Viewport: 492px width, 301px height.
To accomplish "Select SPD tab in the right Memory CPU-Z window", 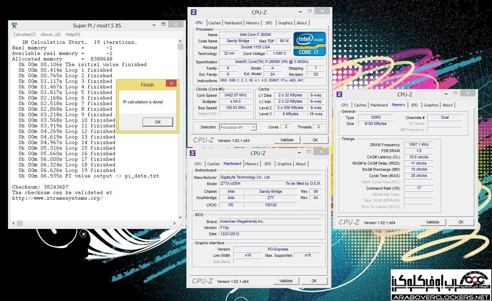I will point(414,105).
